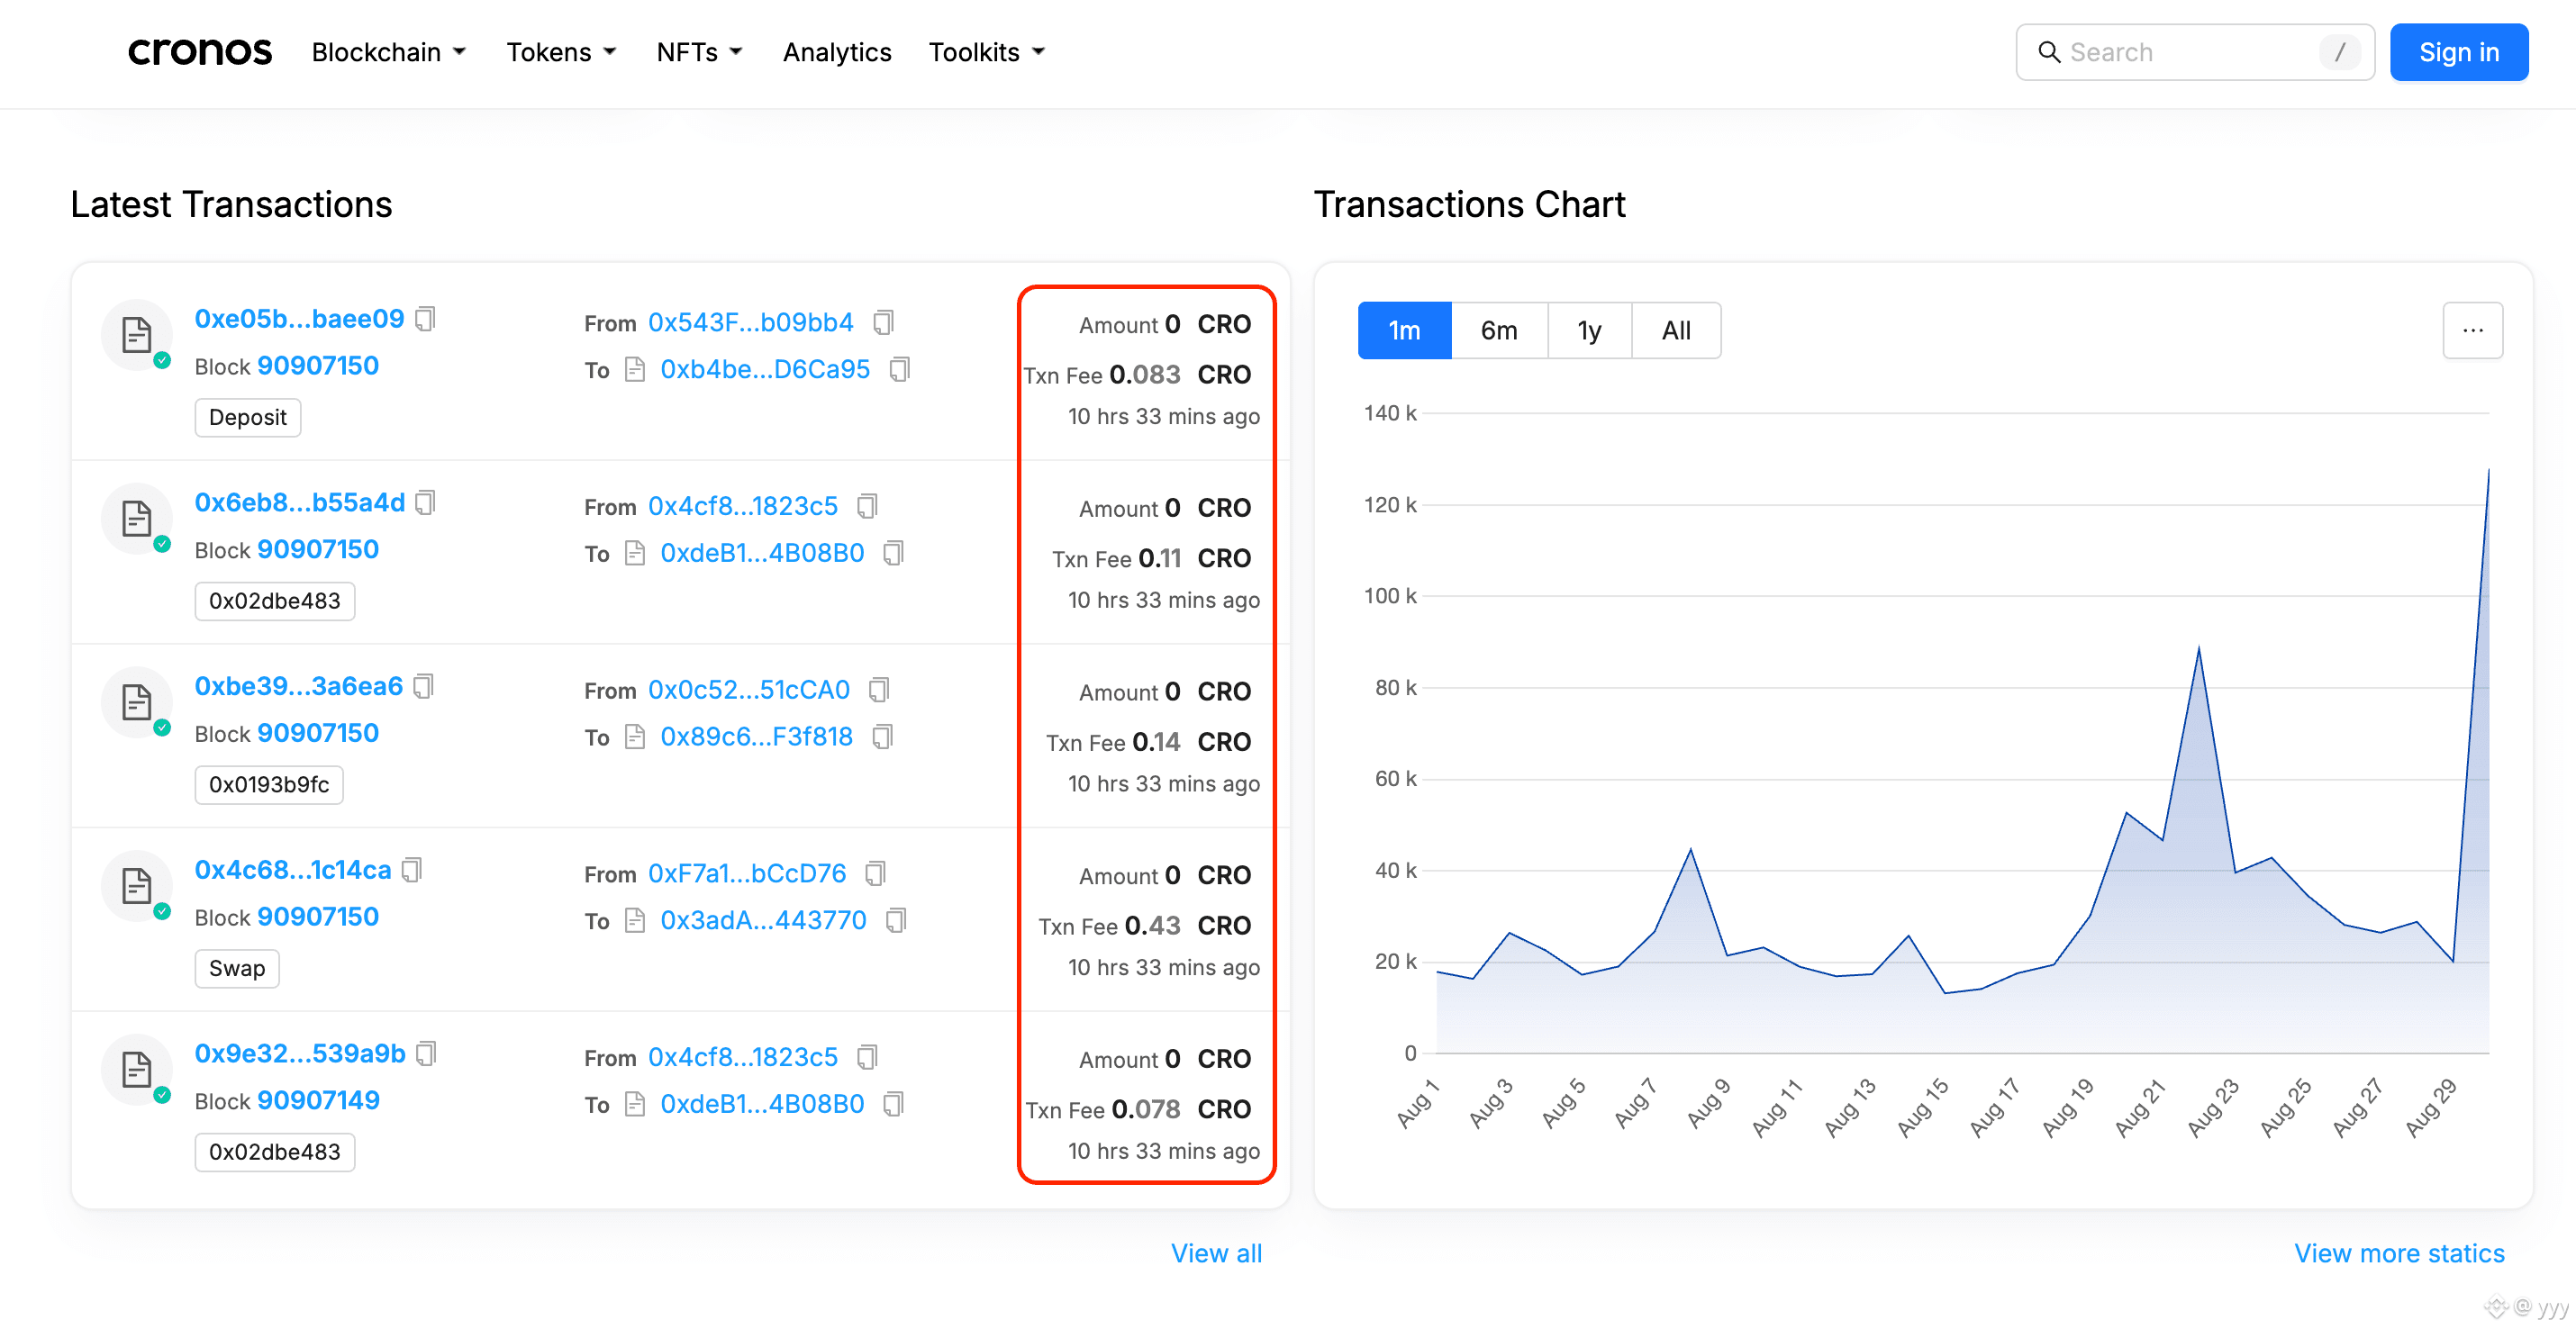Copy transaction hash 0xe05b...baee09
The width and height of the screenshot is (2576, 1329).
(x=425, y=319)
